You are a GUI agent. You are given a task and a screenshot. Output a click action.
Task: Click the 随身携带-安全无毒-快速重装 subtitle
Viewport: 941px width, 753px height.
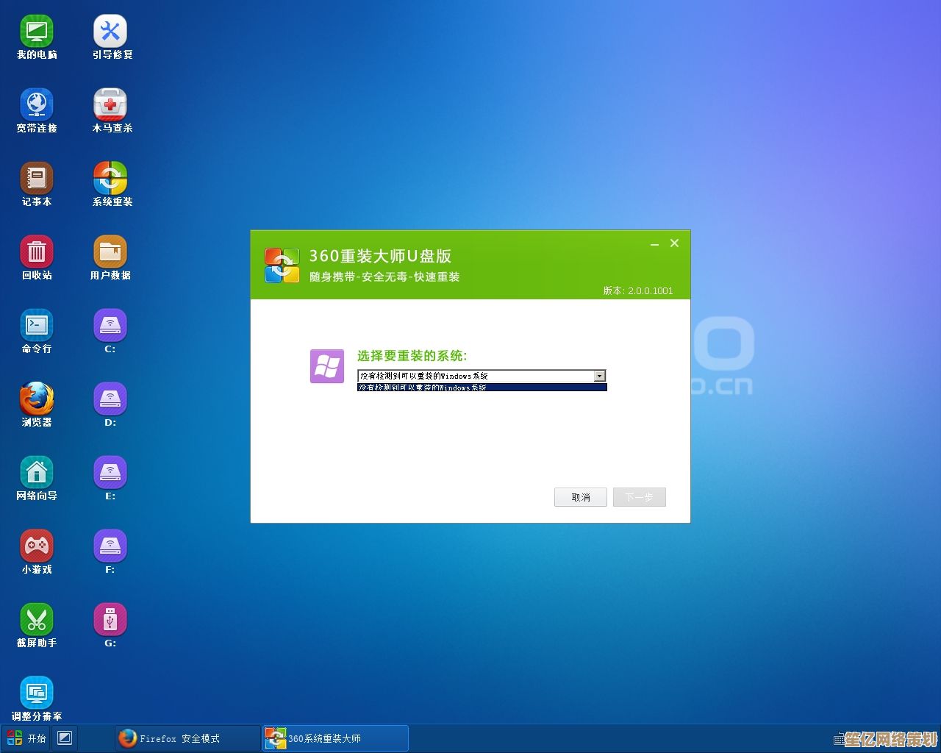(384, 277)
